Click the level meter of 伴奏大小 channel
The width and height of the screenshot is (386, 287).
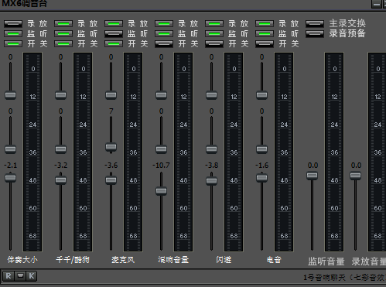point(32,152)
